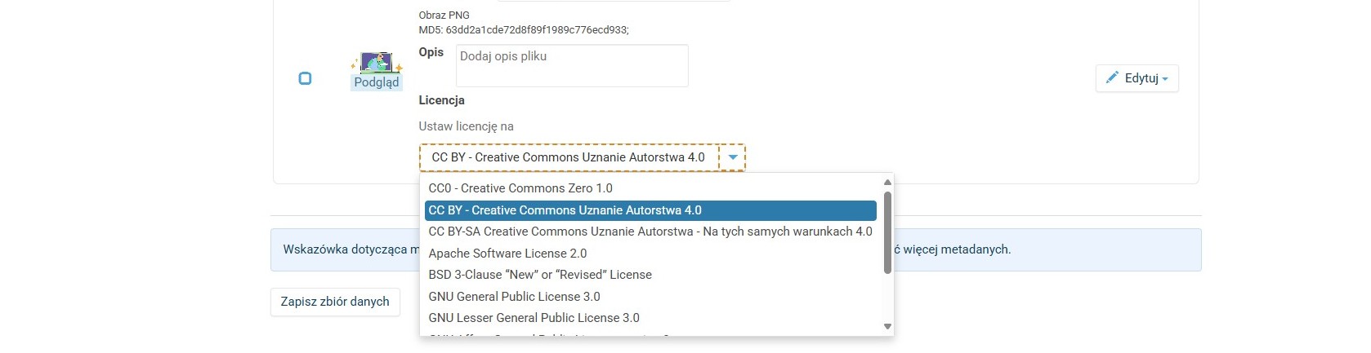1371x353 pixels.
Task: Click the license combo box text field
Action: [x=569, y=157]
